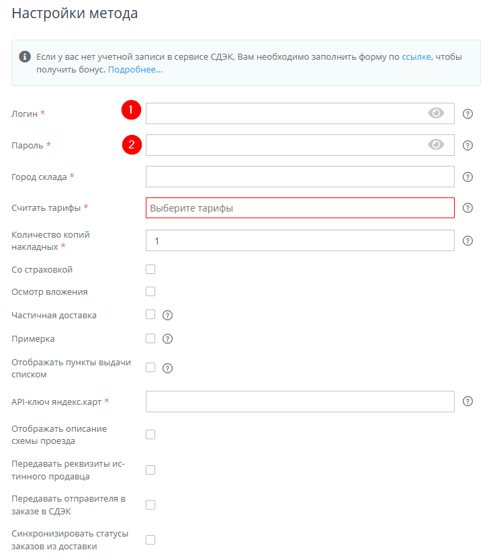This screenshot has width=497, height=560.
Task: Click help icon next to Пароль field
Action: pos(468,145)
